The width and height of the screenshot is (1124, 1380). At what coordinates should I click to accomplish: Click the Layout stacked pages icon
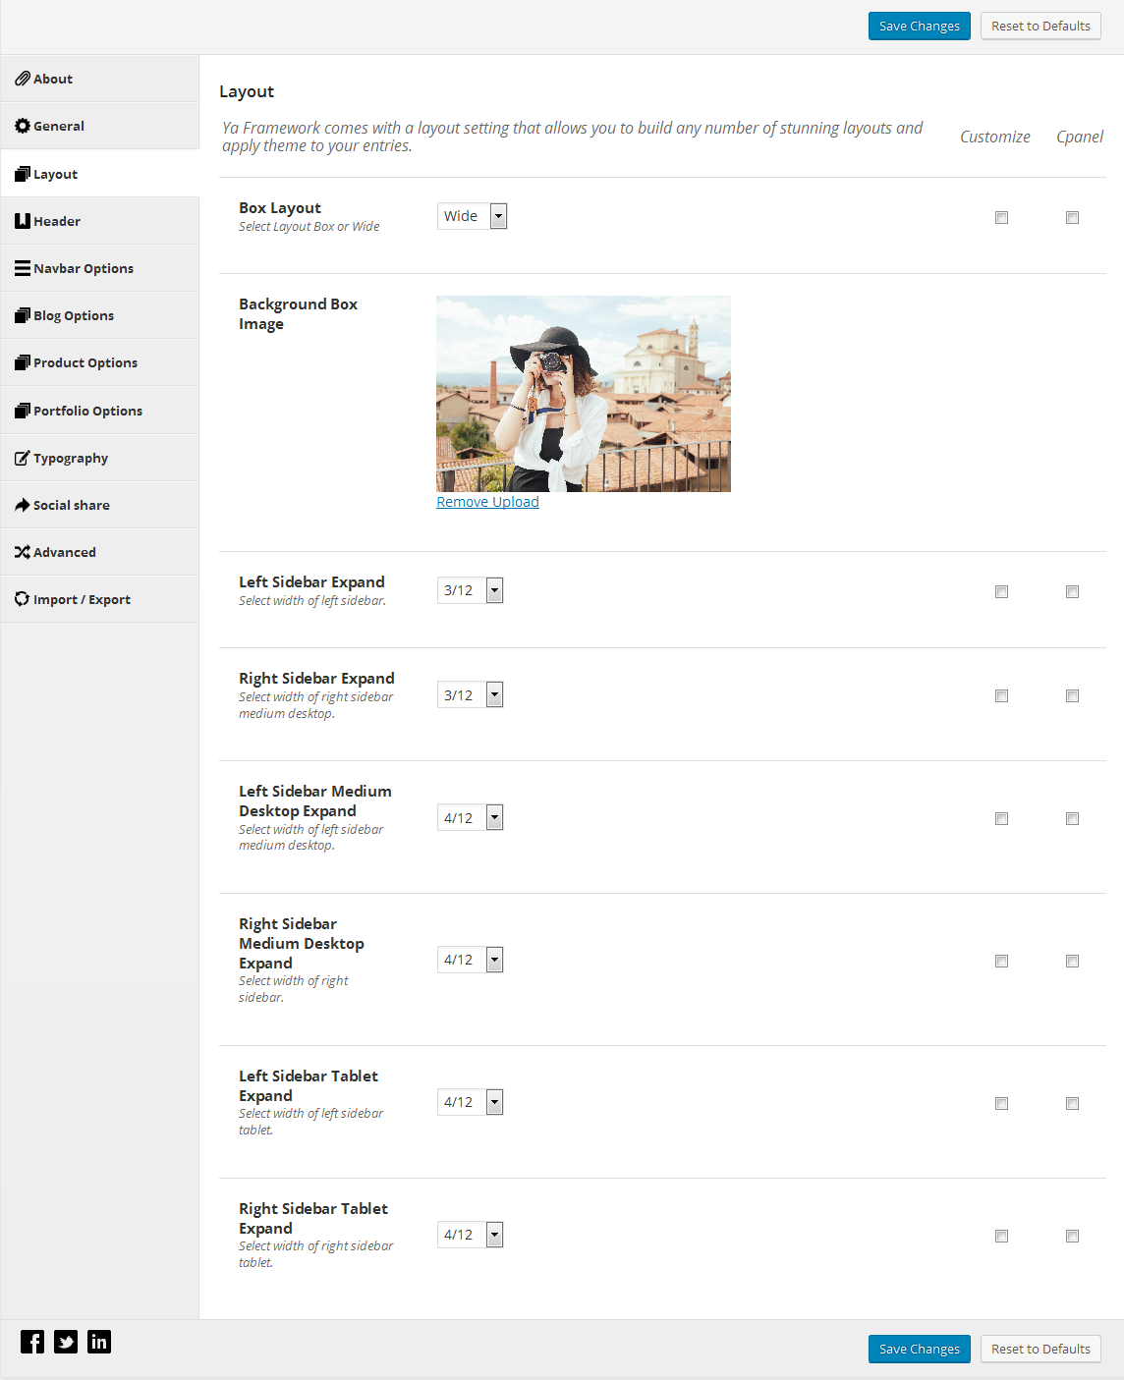tap(23, 174)
